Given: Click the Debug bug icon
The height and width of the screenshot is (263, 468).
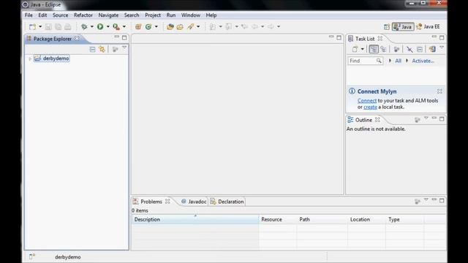Looking at the screenshot, I should coord(84,26).
